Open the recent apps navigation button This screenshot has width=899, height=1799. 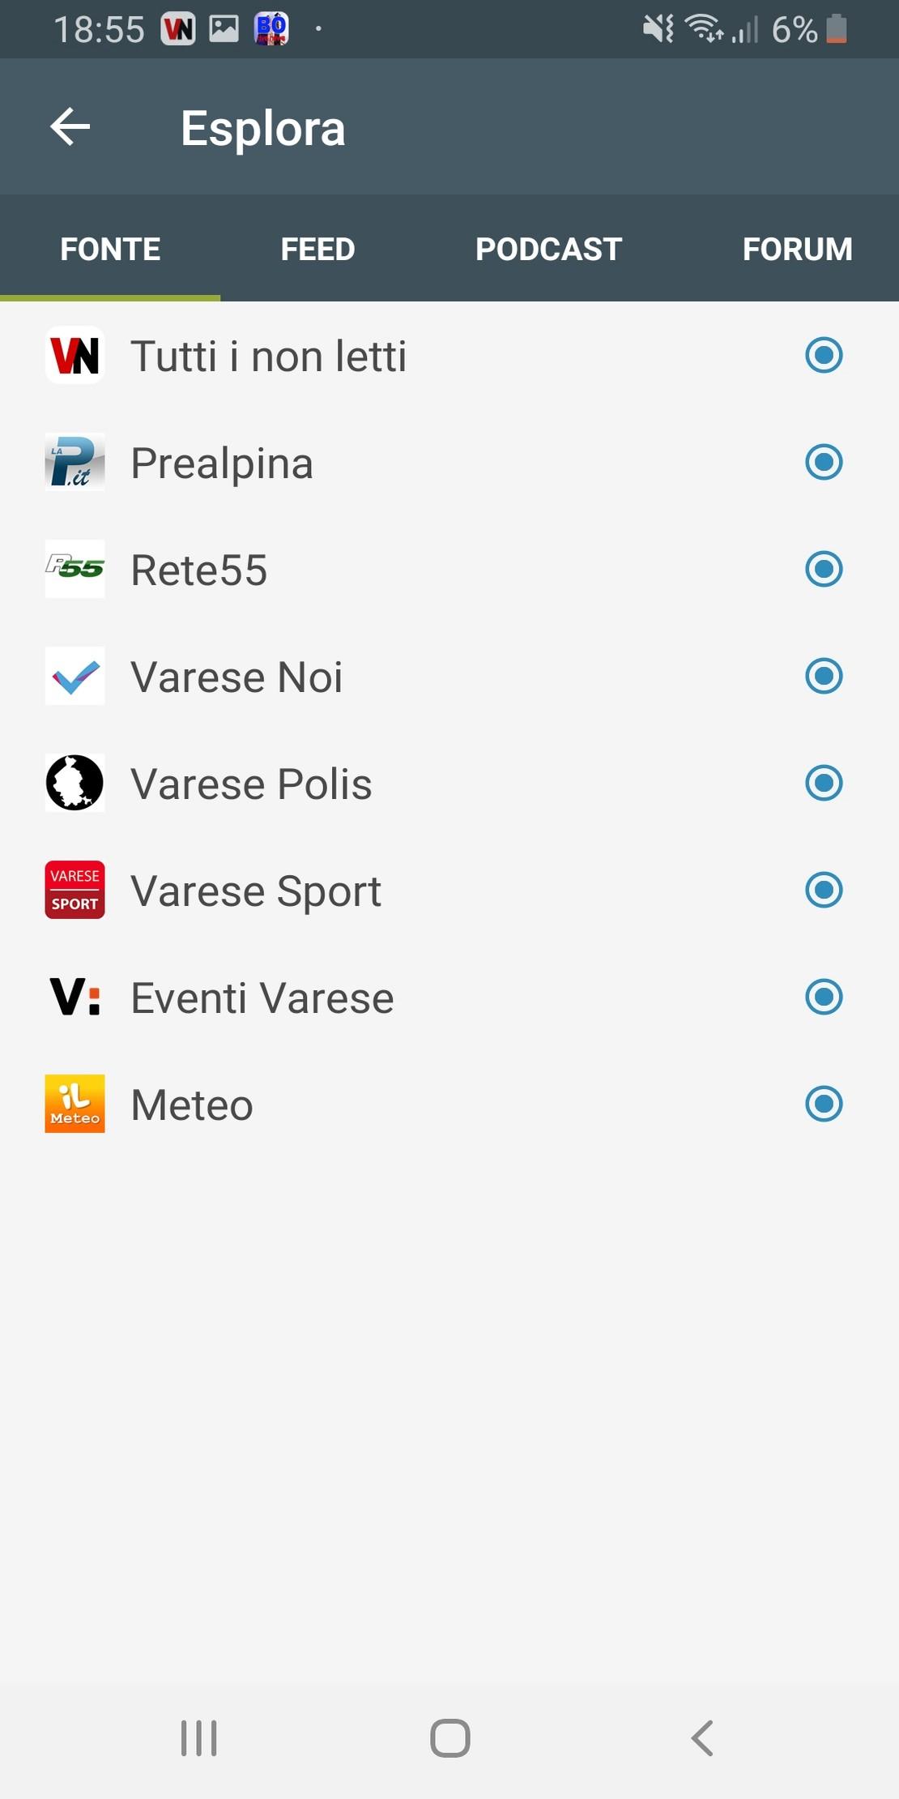tap(199, 1738)
